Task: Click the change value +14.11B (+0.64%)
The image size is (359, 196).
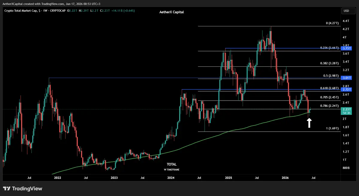Action: click(123, 11)
